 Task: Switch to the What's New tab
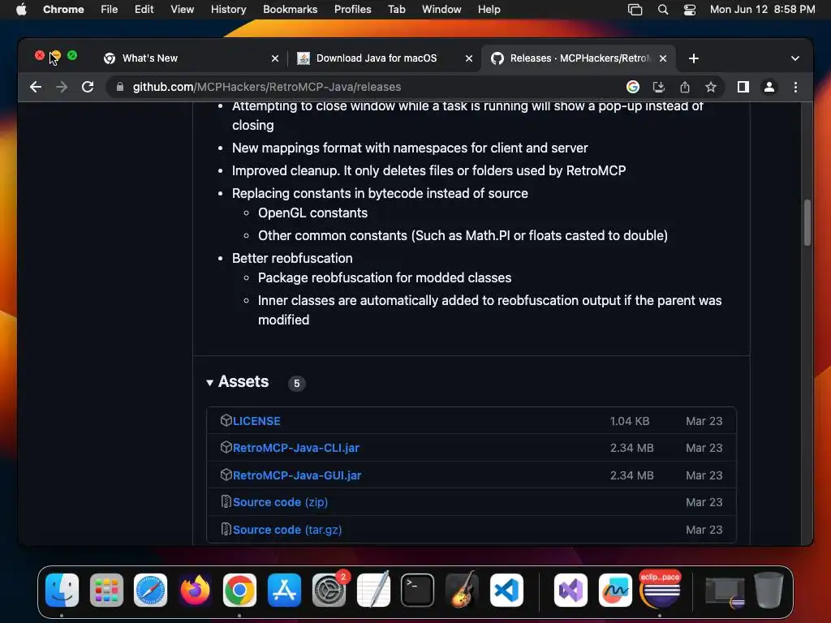point(191,58)
